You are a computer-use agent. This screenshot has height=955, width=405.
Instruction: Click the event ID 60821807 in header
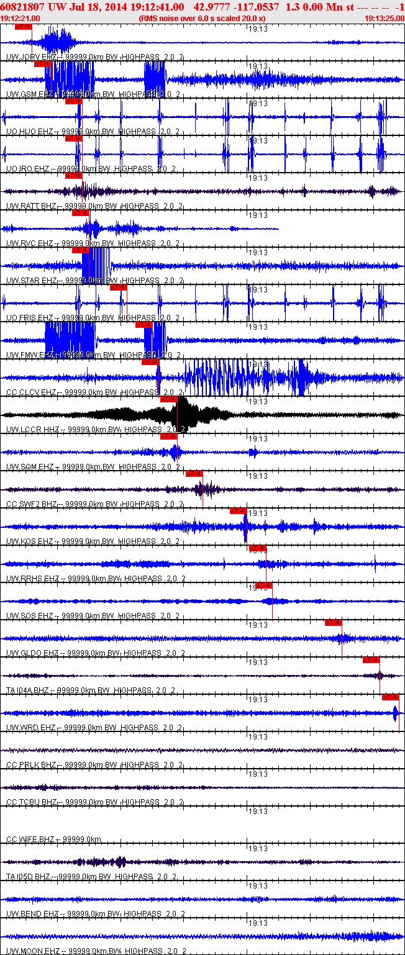click(x=21, y=6)
